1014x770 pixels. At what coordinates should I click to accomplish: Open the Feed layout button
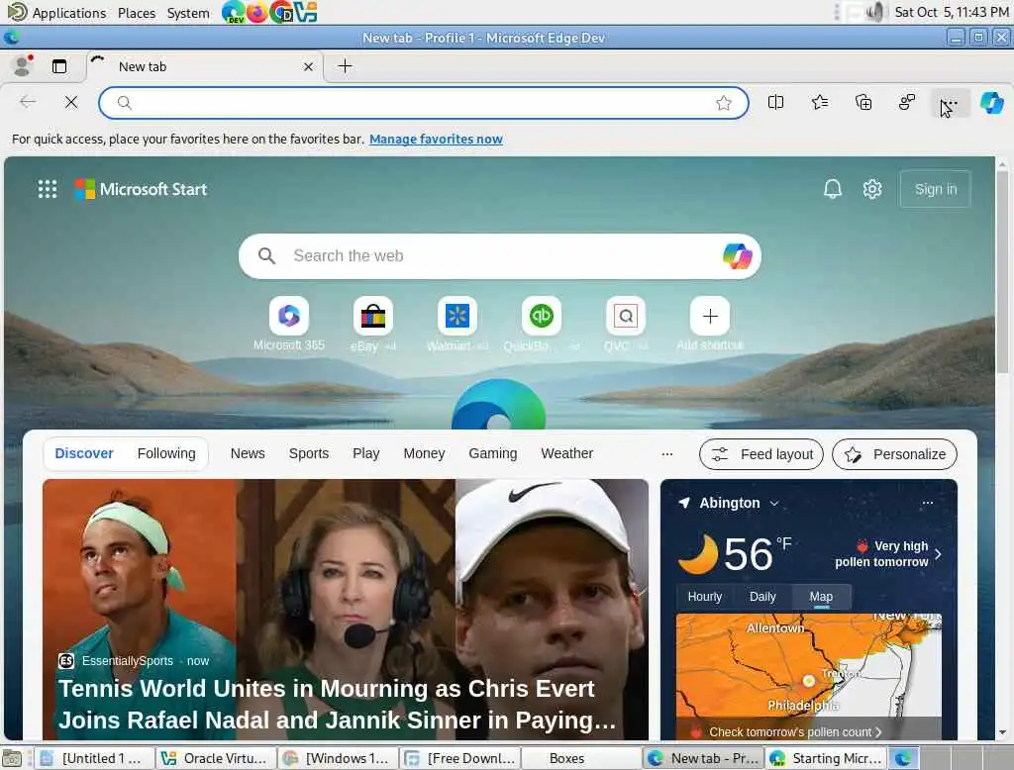click(761, 454)
